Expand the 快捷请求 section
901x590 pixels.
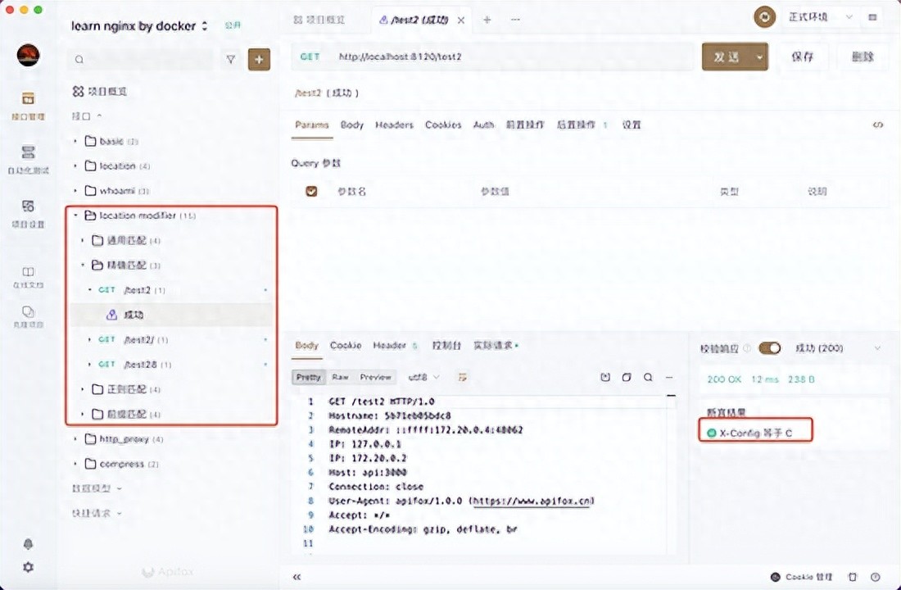point(97,513)
